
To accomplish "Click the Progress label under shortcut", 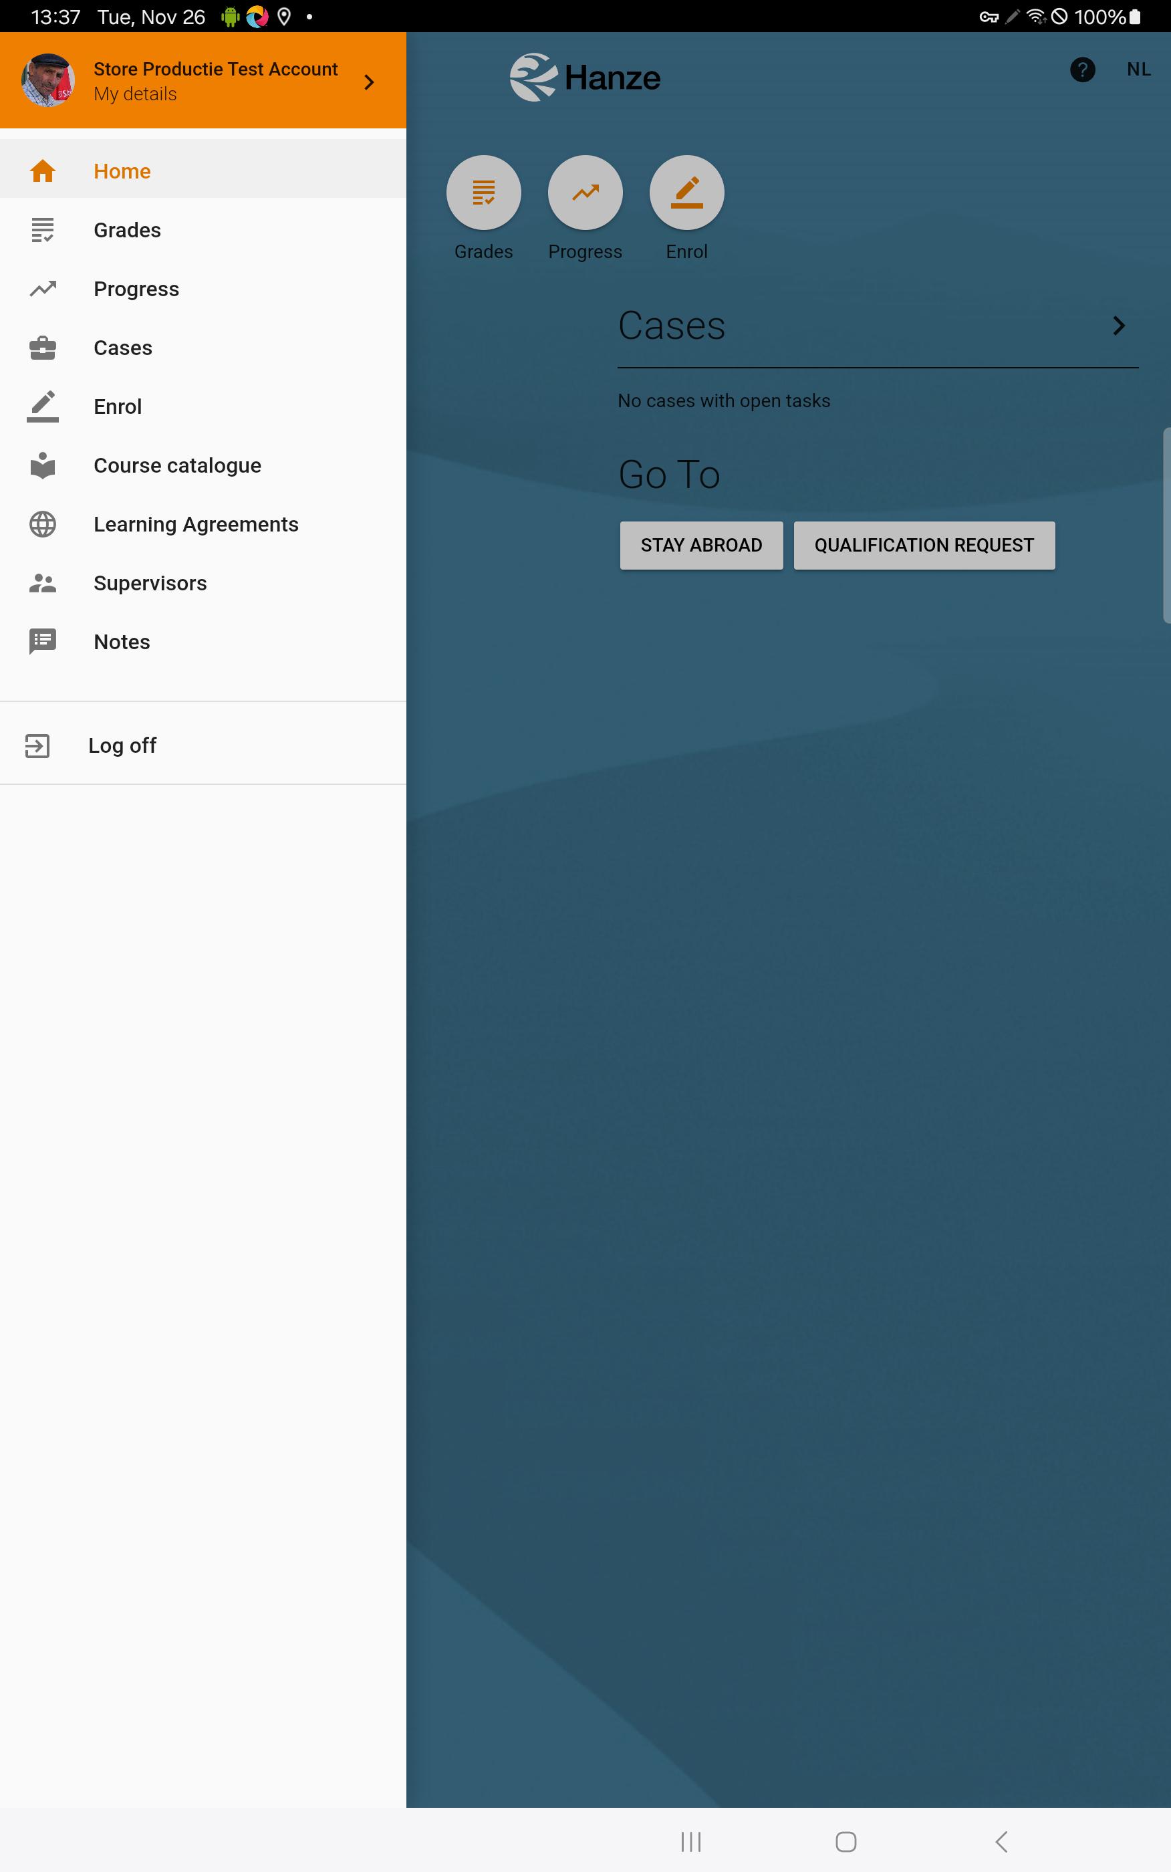I will 585,251.
